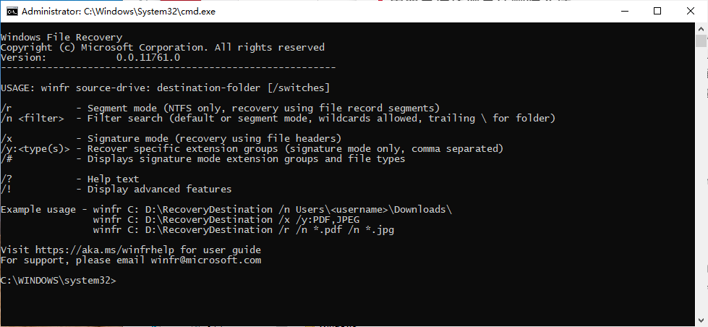This screenshot has height=327, width=708.
Task: Click the Windows File Recovery heading
Action: (61, 37)
